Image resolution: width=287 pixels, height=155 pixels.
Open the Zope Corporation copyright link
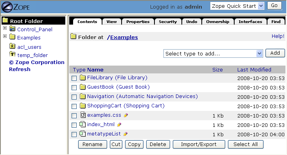tap(37, 62)
